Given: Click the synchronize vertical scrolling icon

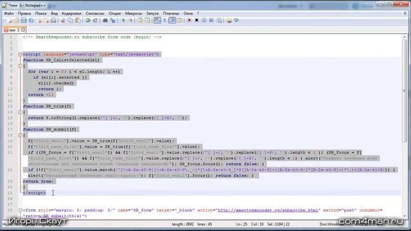Looking at the screenshot, I should 140,21.
